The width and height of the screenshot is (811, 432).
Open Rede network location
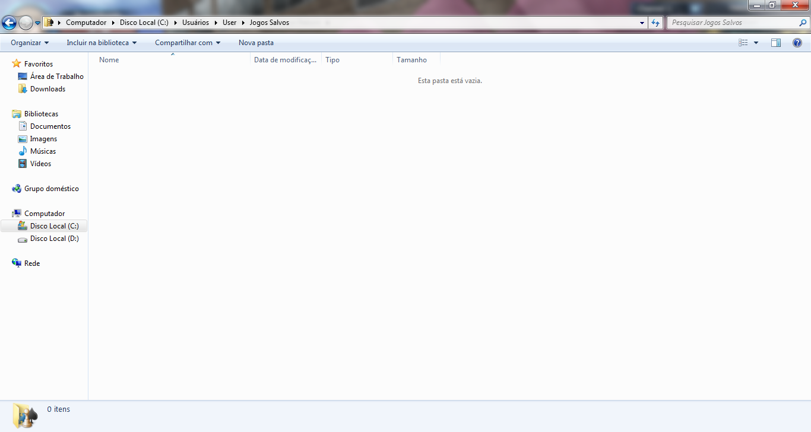32,263
